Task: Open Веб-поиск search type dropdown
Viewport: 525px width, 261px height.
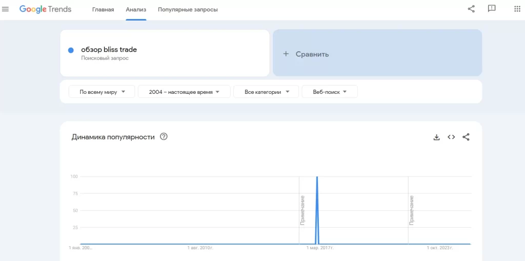Action: [330, 92]
